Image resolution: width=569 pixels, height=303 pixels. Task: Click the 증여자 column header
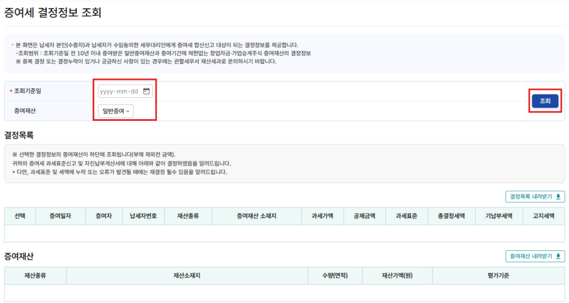[103, 216]
